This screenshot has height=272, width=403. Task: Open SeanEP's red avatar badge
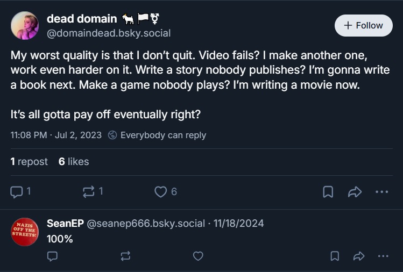(x=25, y=232)
